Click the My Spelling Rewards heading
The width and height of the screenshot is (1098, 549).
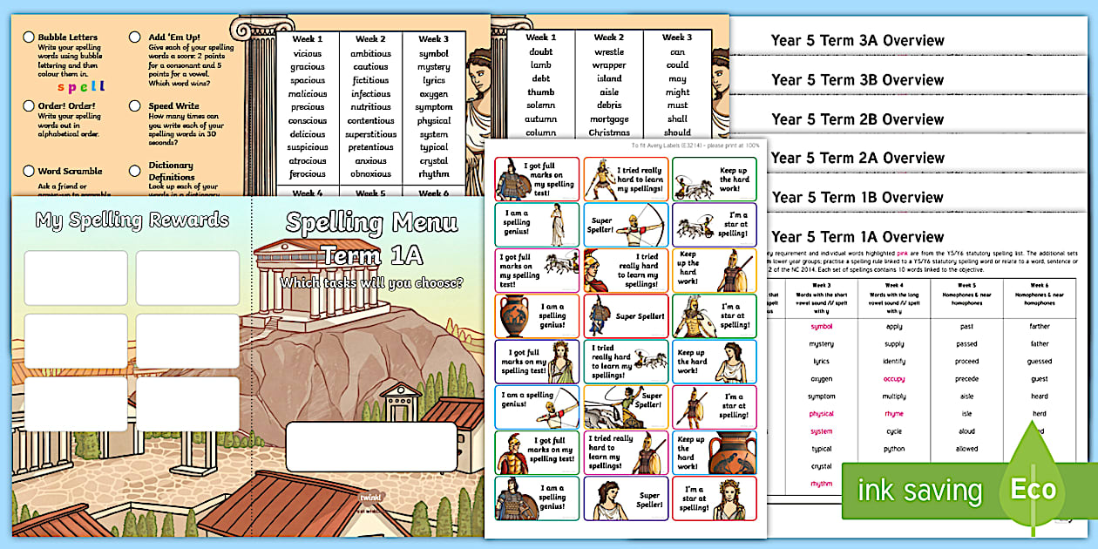tap(131, 220)
